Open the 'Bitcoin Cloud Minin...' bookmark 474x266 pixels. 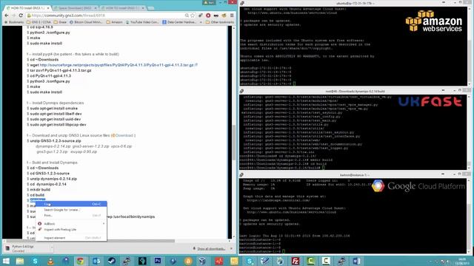pyautogui.click(x=87, y=22)
